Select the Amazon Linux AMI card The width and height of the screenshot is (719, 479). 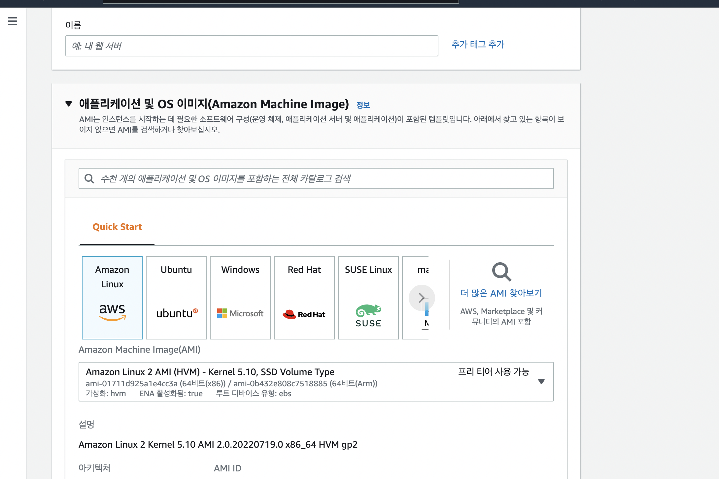(112, 298)
